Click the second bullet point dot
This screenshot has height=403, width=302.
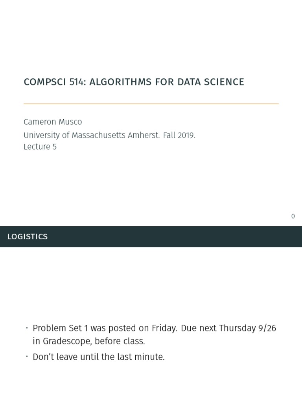click(27, 357)
